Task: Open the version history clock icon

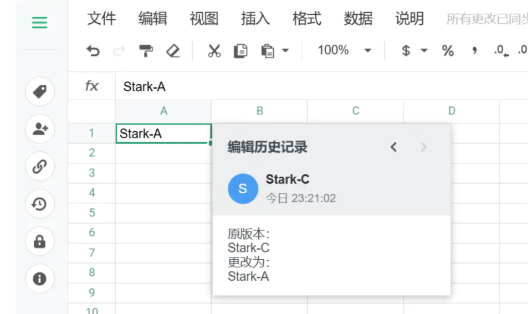Action: click(39, 204)
